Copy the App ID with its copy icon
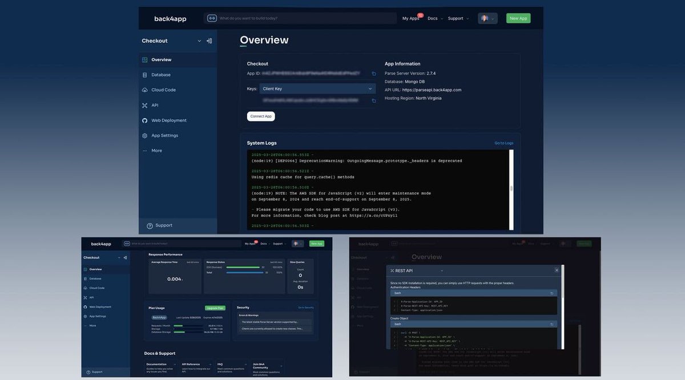This screenshot has height=380, width=685. (374, 74)
